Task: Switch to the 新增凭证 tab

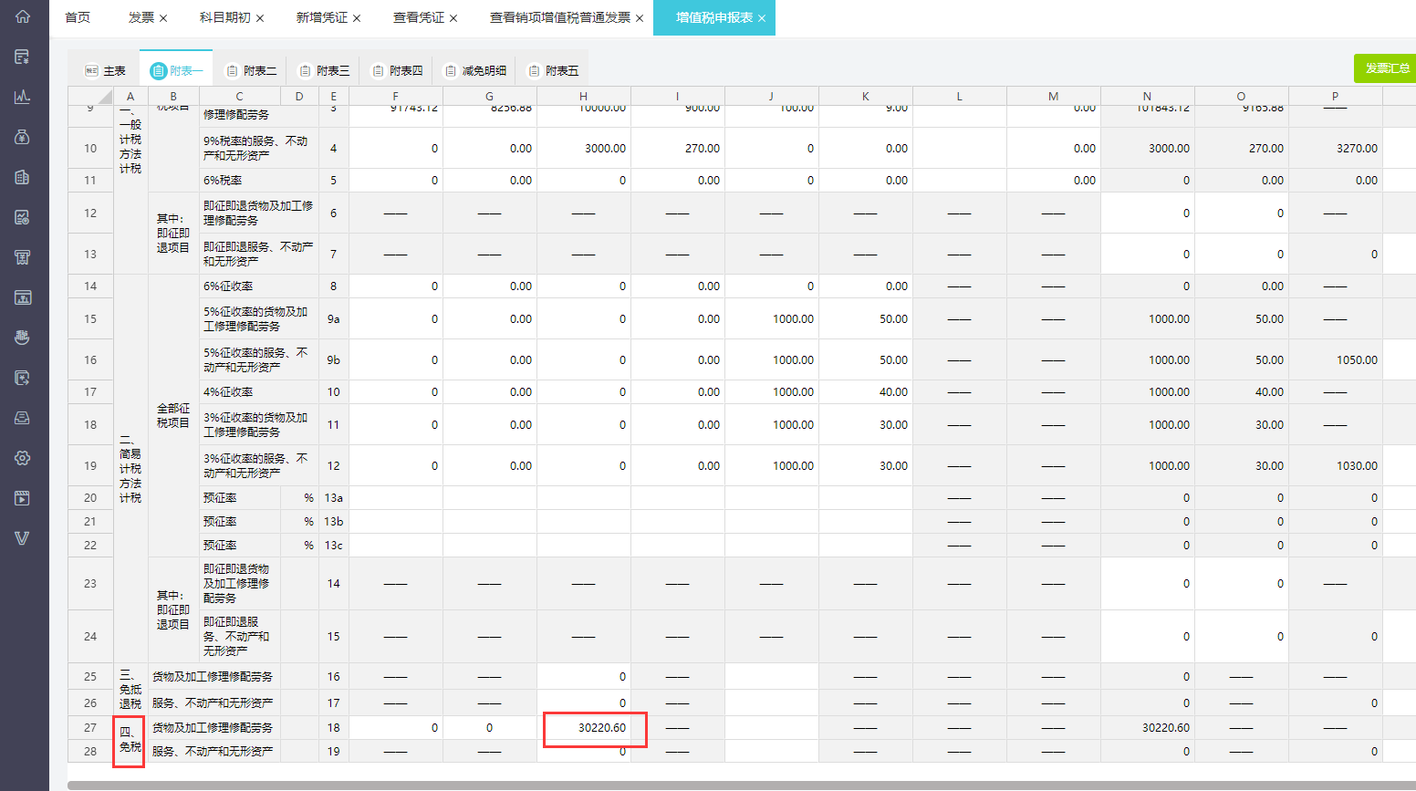Action: click(x=321, y=17)
